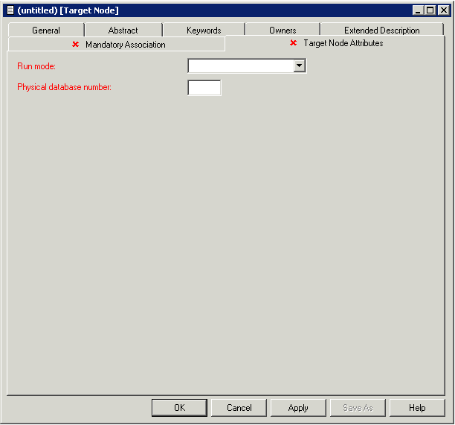Show the Extended Description tab
Image resolution: width=455 pixels, height=425 pixels.
(381, 31)
